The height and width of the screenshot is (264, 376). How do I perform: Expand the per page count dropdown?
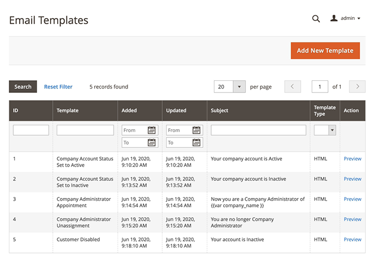pos(239,87)
